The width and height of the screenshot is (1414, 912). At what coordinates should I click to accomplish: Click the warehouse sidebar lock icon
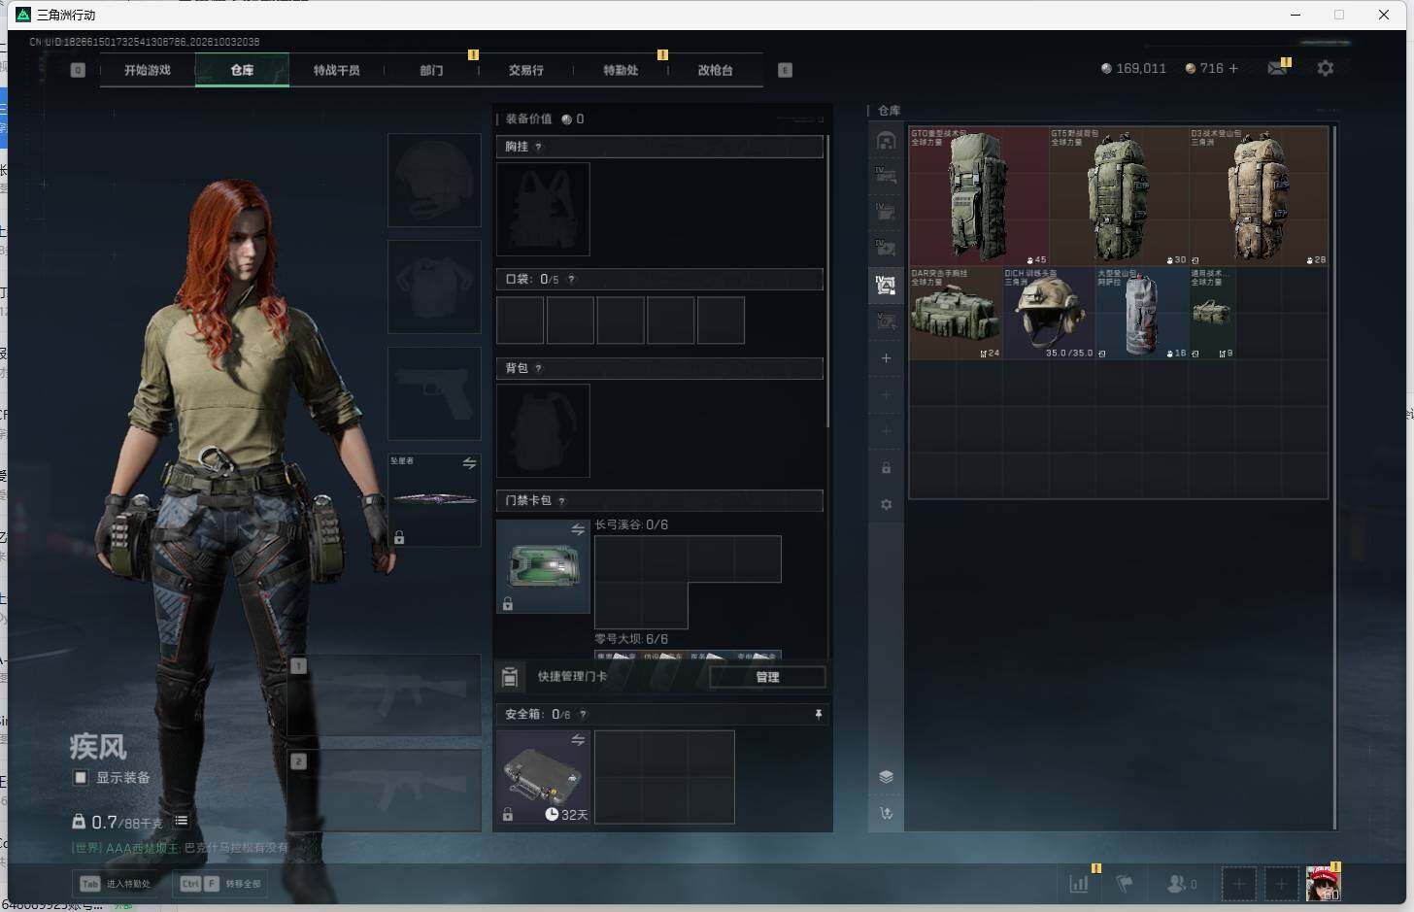point(886,468)
